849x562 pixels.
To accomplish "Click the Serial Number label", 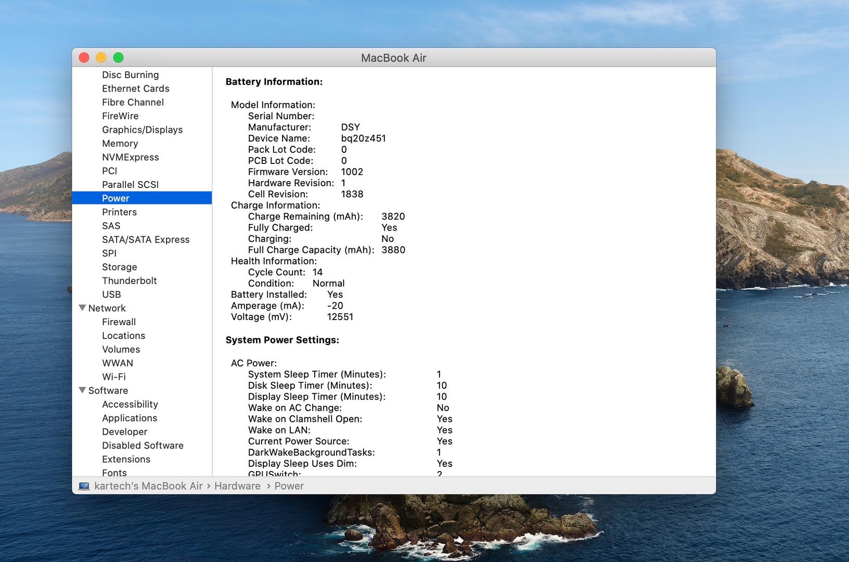I will tap(281, 116).
